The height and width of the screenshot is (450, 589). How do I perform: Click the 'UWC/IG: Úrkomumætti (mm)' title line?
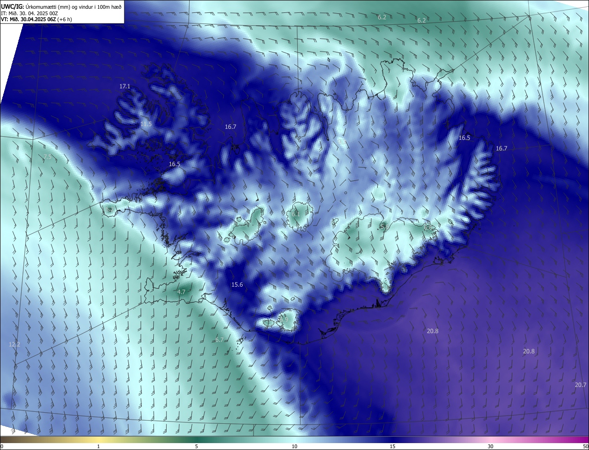(x=62, y=6)
